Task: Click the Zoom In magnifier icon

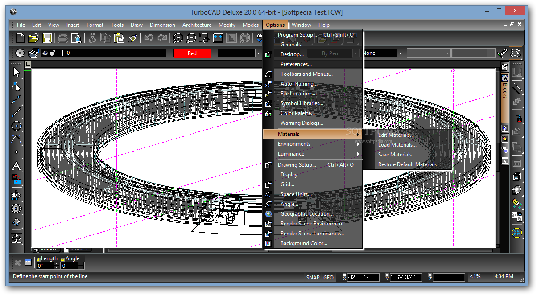Action: [x=178, y=38]
